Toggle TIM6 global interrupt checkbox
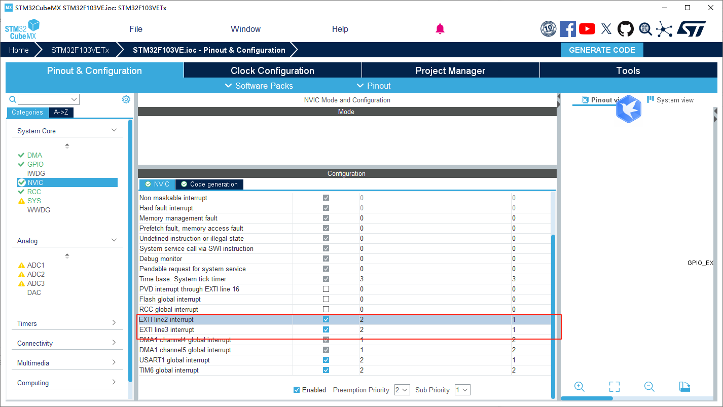 (x=326, y=370)
